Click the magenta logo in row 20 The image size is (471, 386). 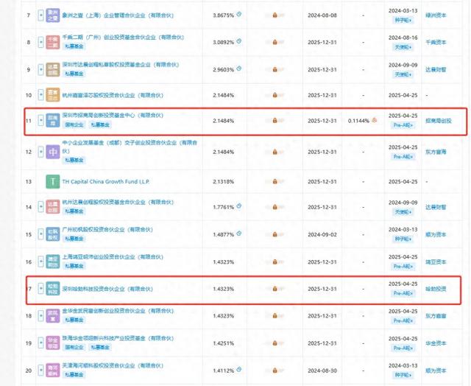[x=52, y=371]
